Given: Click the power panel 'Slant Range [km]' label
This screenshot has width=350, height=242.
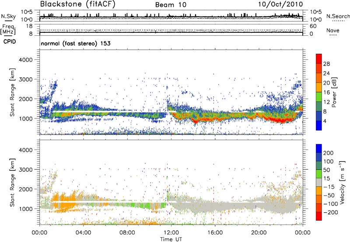Looking at the screenshot, I should [12, 92].
